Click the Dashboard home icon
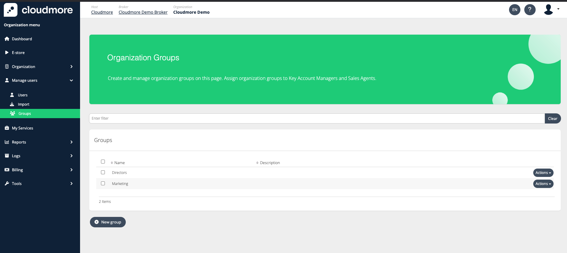The width and height of the screenshot is (567, 253). (x=7, y=39)
